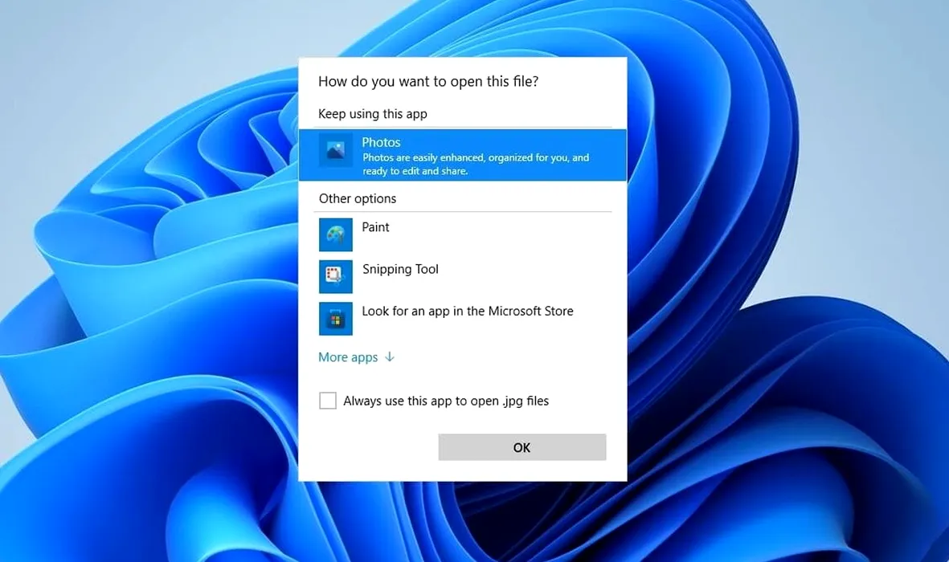Click the Paint palette icon
Screen dimensions: 949x562
coord(335,234)
